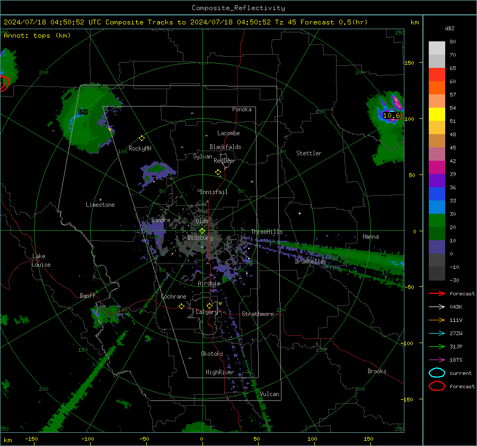Click the magenta 18TS arrow icon
Image resolution: width=477 pixels, height=446 pixels.
[437, 360]
